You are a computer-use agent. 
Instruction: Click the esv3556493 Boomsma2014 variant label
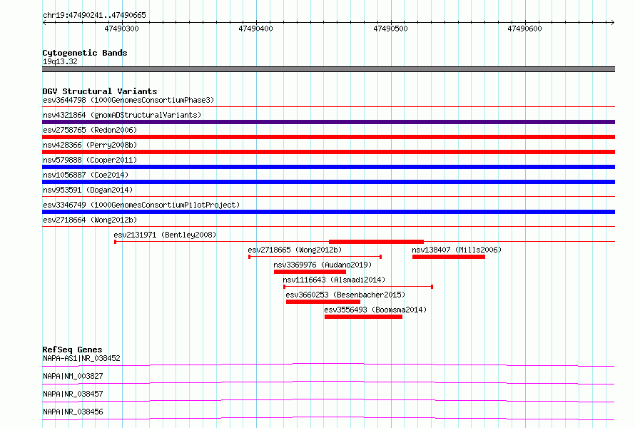375,310
